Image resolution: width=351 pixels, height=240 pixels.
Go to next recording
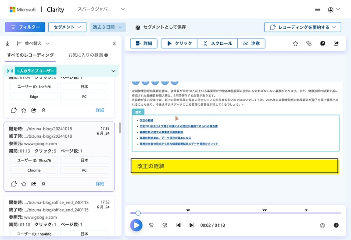(x=192, y=225)
